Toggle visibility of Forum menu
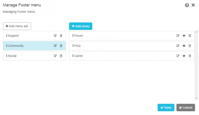The width and height of the screenshot is (199, 115). coord(184,36)
